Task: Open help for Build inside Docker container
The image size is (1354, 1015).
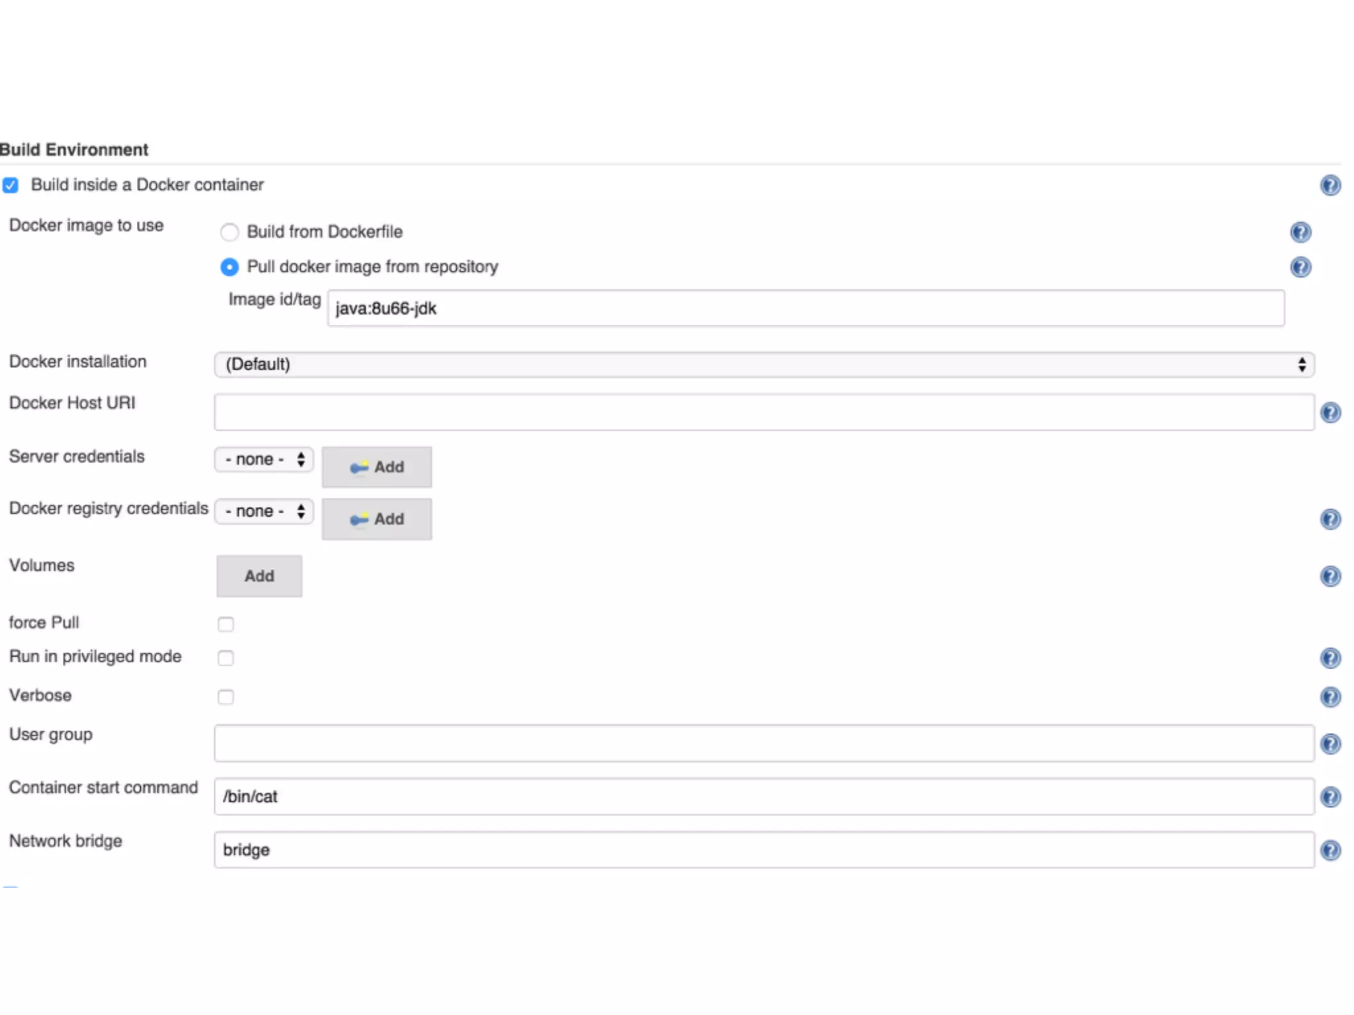Action: [x=1330, y=185]
